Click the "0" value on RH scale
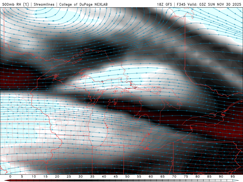 pyautogui.click(x=10, y=177)
